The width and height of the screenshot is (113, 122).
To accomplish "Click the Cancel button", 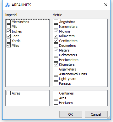I will (96, 114).
